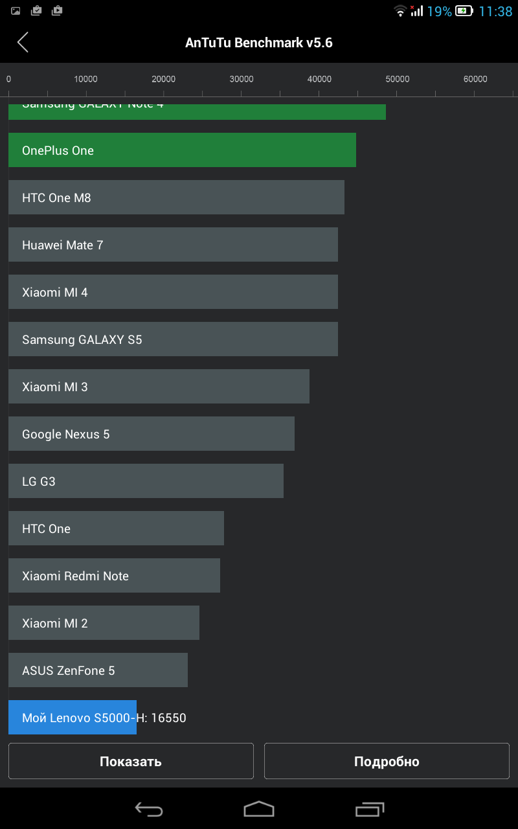518x829 pixels.
Task: Select the Xiaomi Redmi Note bar
Action: click(x=114, y=576)
